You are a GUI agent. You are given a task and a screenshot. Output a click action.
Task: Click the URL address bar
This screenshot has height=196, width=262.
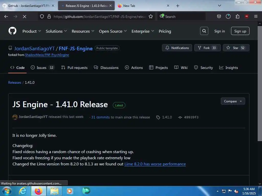pos(100,17)
